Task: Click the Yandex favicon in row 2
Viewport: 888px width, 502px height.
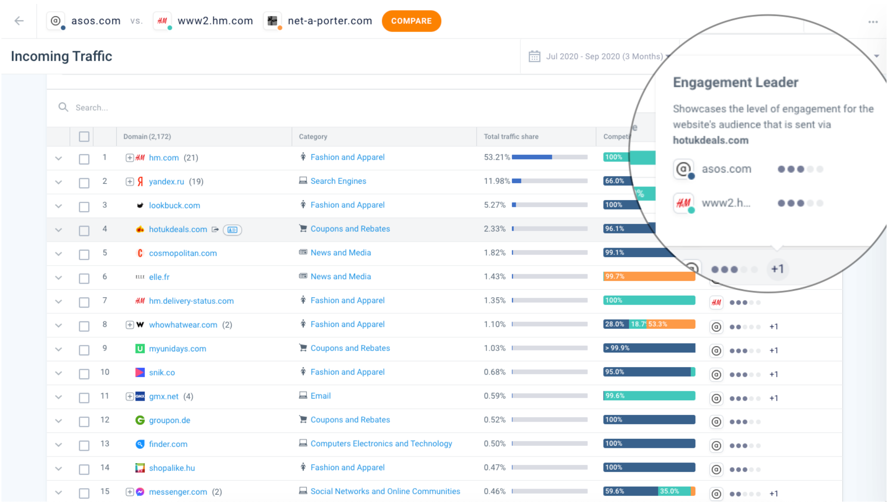Action: [140, 182]
